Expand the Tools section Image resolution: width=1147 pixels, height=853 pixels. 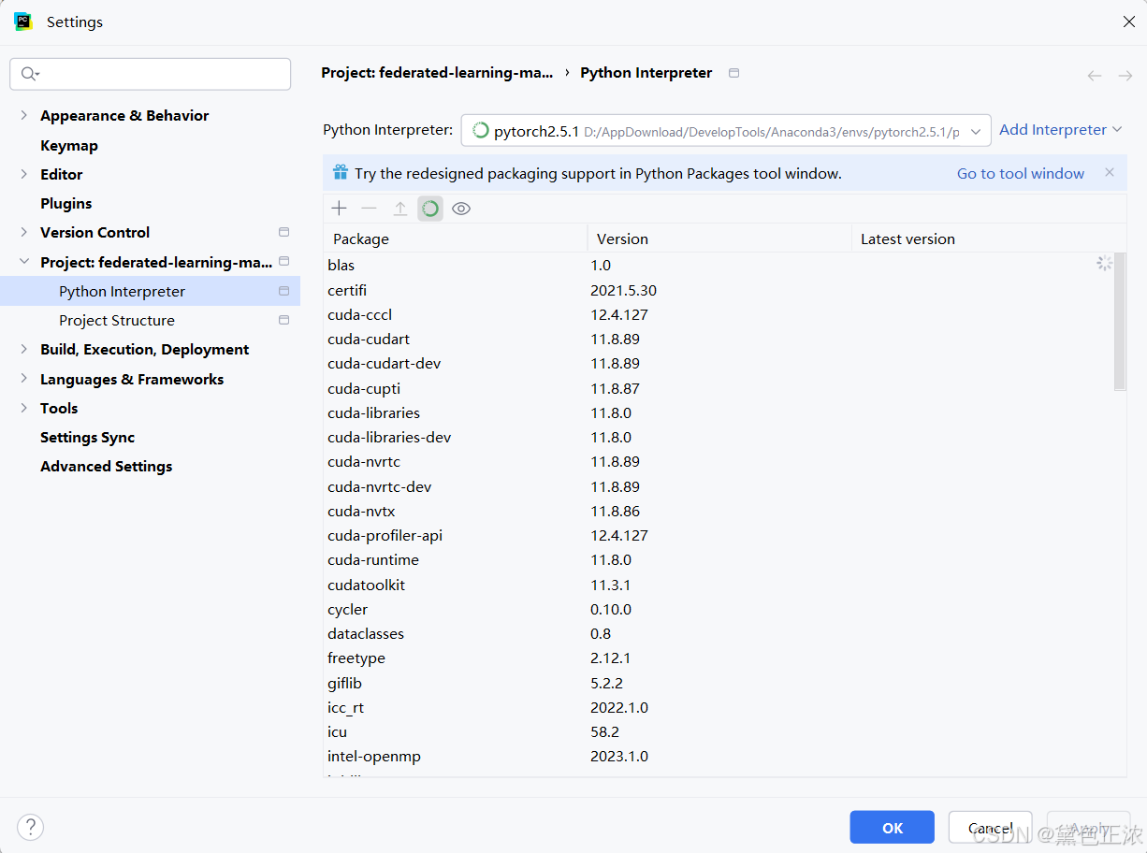pyautogui.click(x=24, y=408)
